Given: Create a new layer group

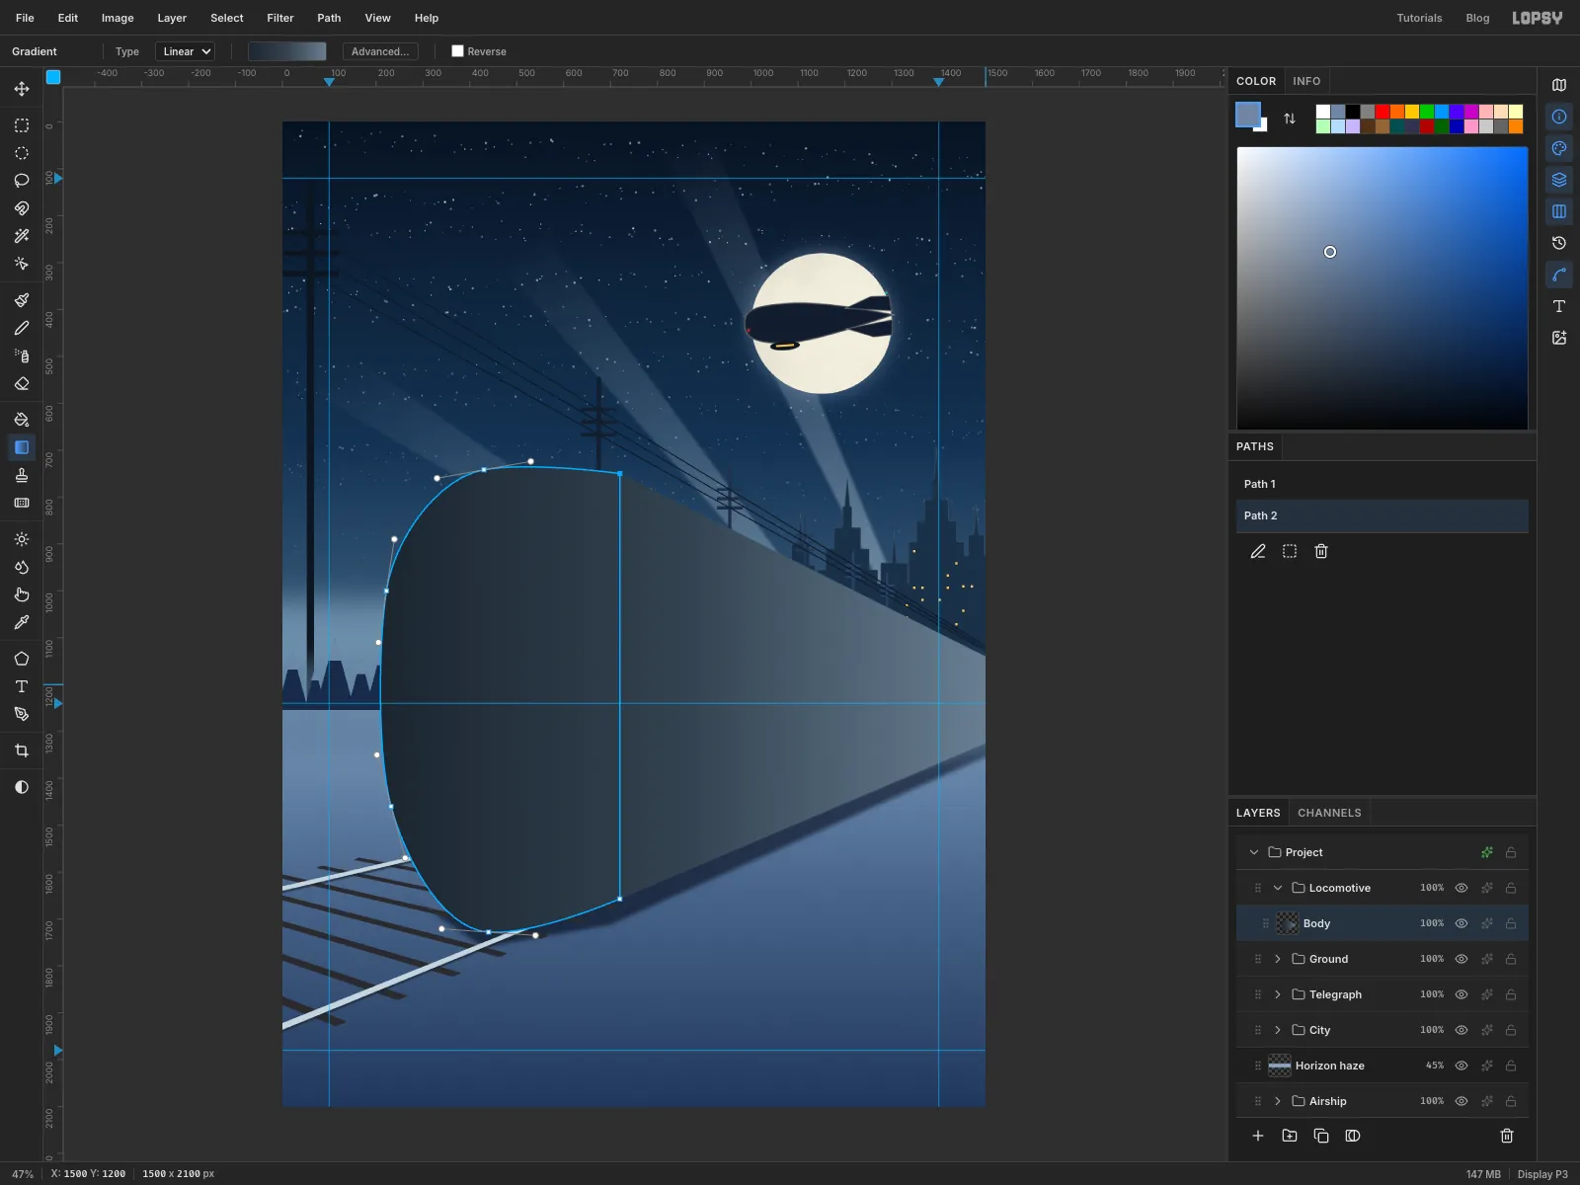Looking at the screenshot, I should coord(1290,1136).
